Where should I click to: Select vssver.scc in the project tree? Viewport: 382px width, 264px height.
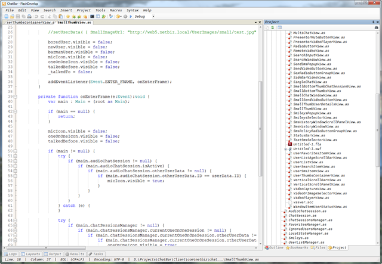(303, 202)
